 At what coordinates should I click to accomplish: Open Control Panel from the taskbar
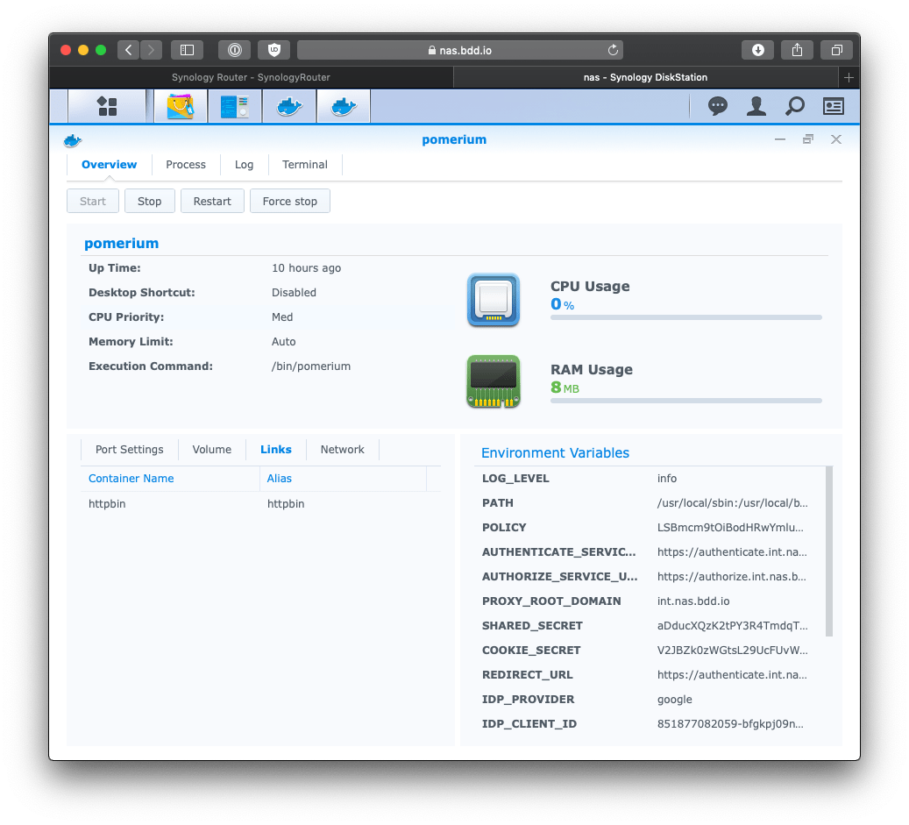(232, 105)
